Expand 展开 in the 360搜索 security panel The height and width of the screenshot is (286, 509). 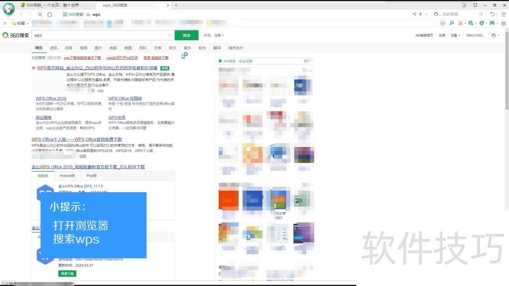pyautogui.click(x=308, y=61)
